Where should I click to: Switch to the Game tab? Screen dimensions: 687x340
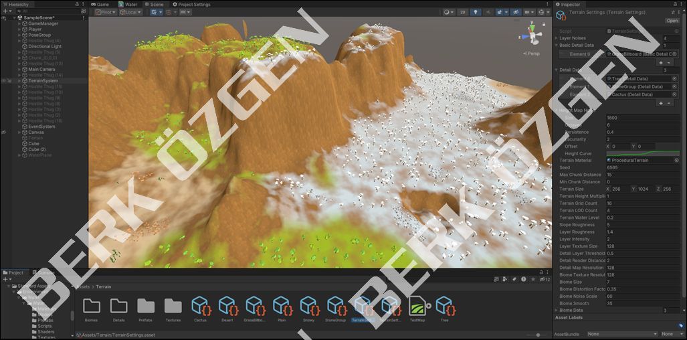[100, 4]
